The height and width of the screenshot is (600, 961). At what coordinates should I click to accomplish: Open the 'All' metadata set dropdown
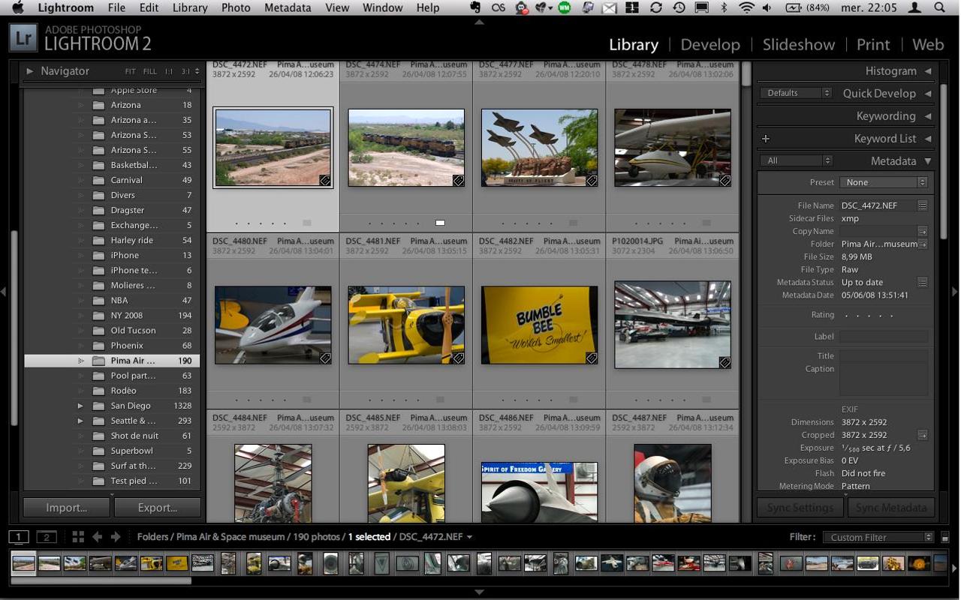point(796,160)
